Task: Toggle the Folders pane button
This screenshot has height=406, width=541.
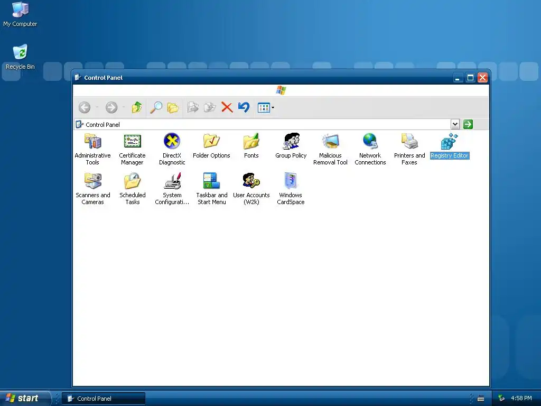Action: [173, 108]
